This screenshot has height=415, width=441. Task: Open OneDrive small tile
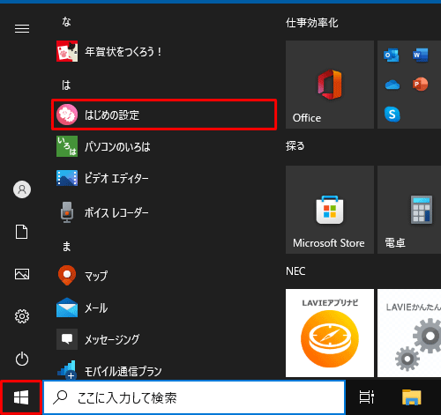coord(392,85)
